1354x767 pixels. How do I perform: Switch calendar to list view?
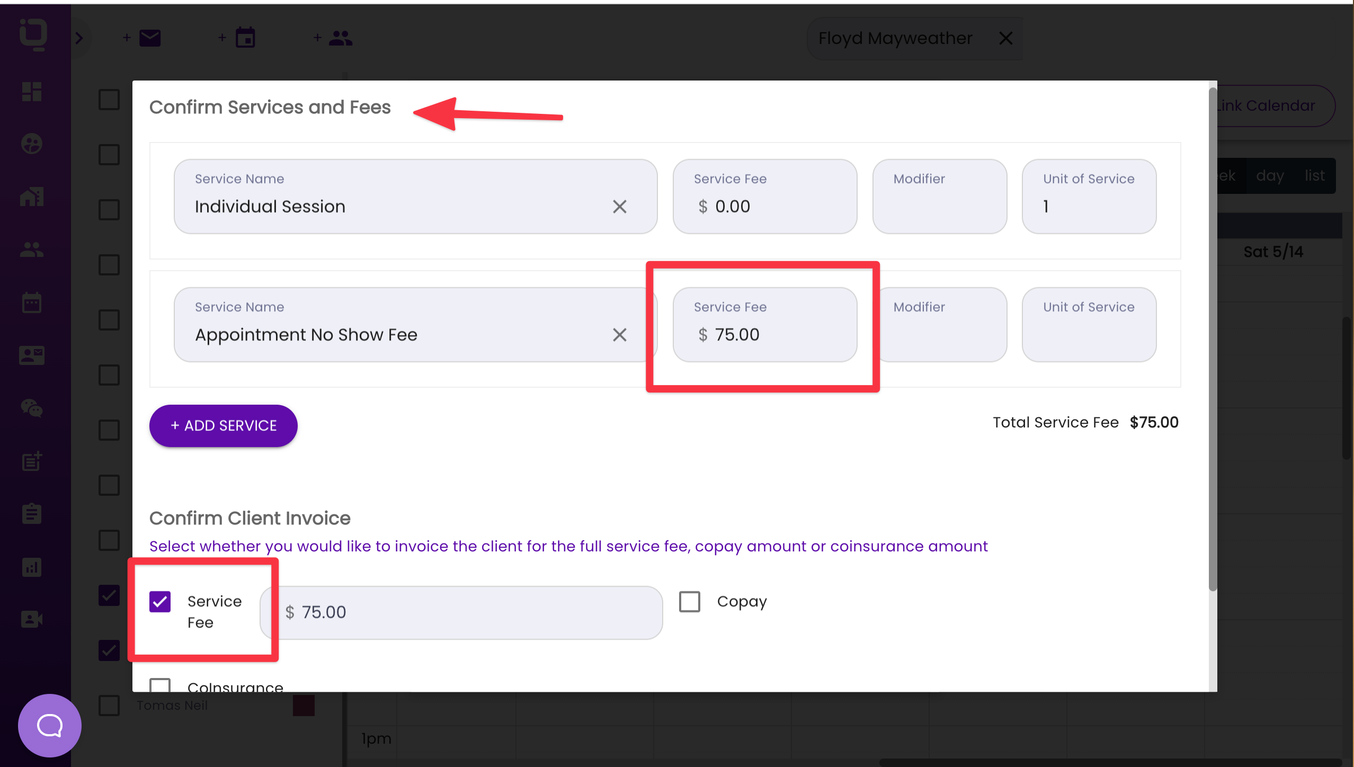point(1315,175)
